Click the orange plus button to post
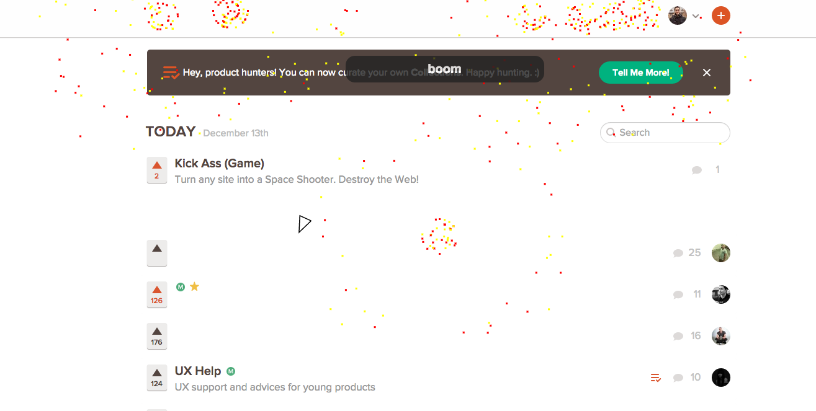Image resolution: width=816 pixels, height=411 pixels. [x=720, y=15]
